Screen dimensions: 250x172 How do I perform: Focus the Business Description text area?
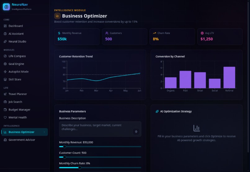pyautogui.click(x=100, y=129)
